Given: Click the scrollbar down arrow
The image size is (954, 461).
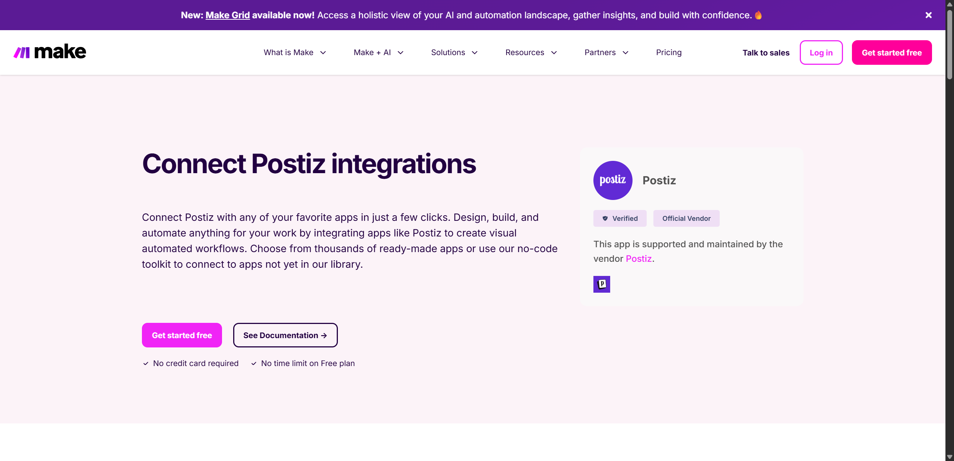Looking at the screenshot, I should click(950, 457).
